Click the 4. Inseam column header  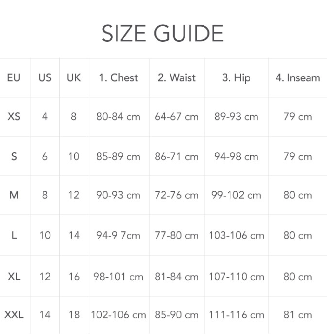click(298, 77)
